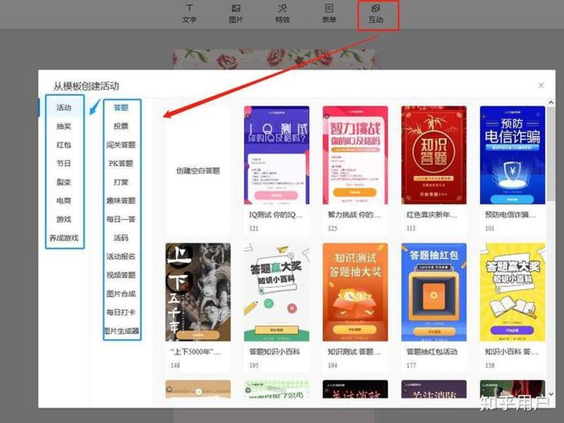Select the 活动 category

[x=64, y=107]
